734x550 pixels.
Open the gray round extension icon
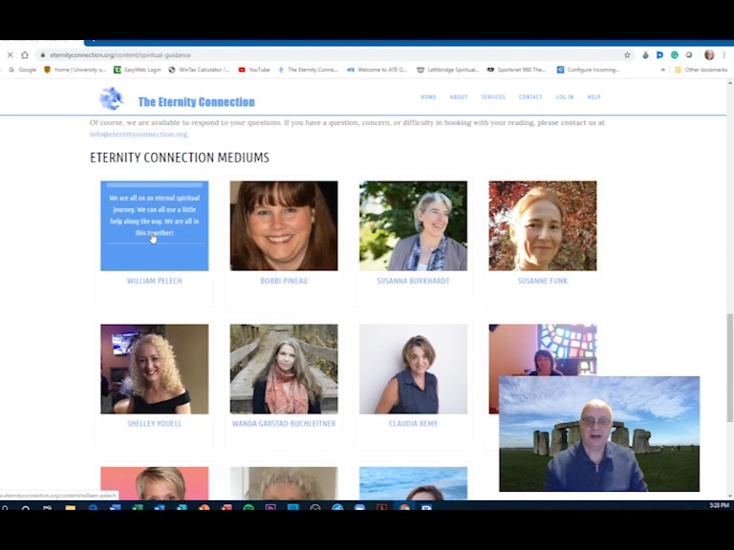(689, 55)
